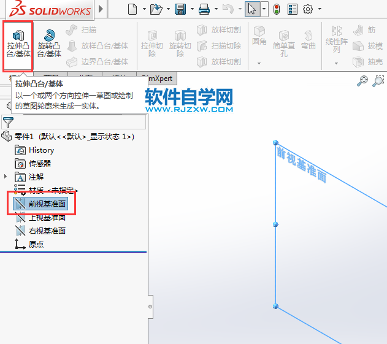Select the Draft (拔模) tool
387x344 pixels.
368,46
